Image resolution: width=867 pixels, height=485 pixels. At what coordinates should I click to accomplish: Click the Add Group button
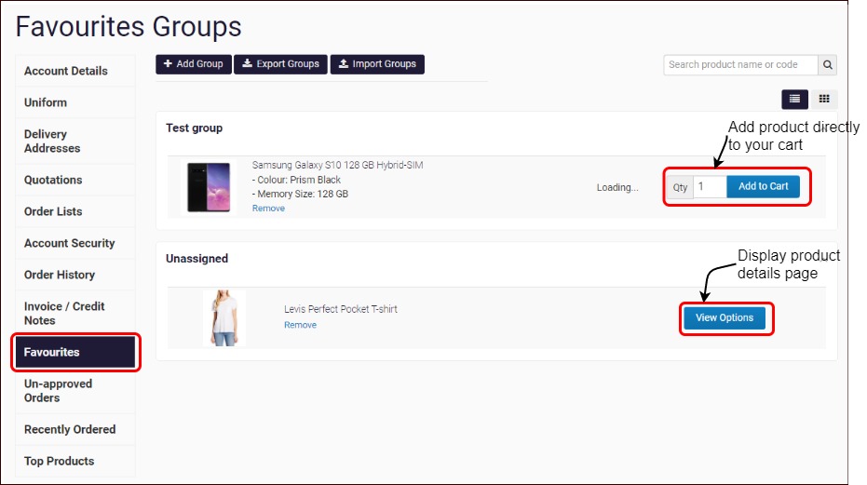pyautogui.click(x=194, y=64)
